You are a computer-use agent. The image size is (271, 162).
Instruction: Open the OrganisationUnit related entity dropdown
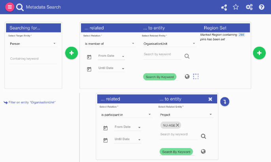[169, 44]
